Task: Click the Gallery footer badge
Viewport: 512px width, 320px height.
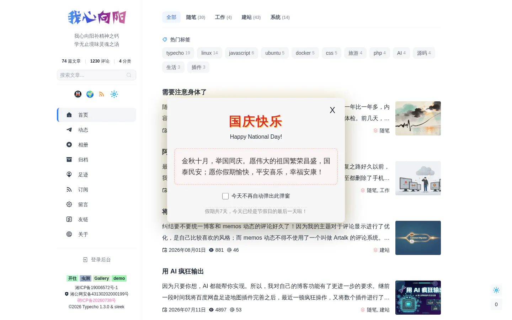Action: click(x=102, y=278)
